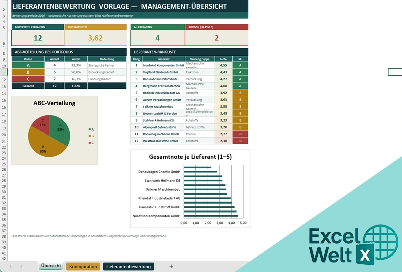Image resolution: width=402 pixels, height=272 pixels.
Task: Select the Kritisch (Klasse C) value 2
Action: [217, 38]
